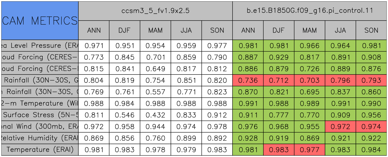388x157 pixels.
Task: Select the b.e15.B1850G.f09_g16.pi_control.11 header
Action: (x=310, y=11)
